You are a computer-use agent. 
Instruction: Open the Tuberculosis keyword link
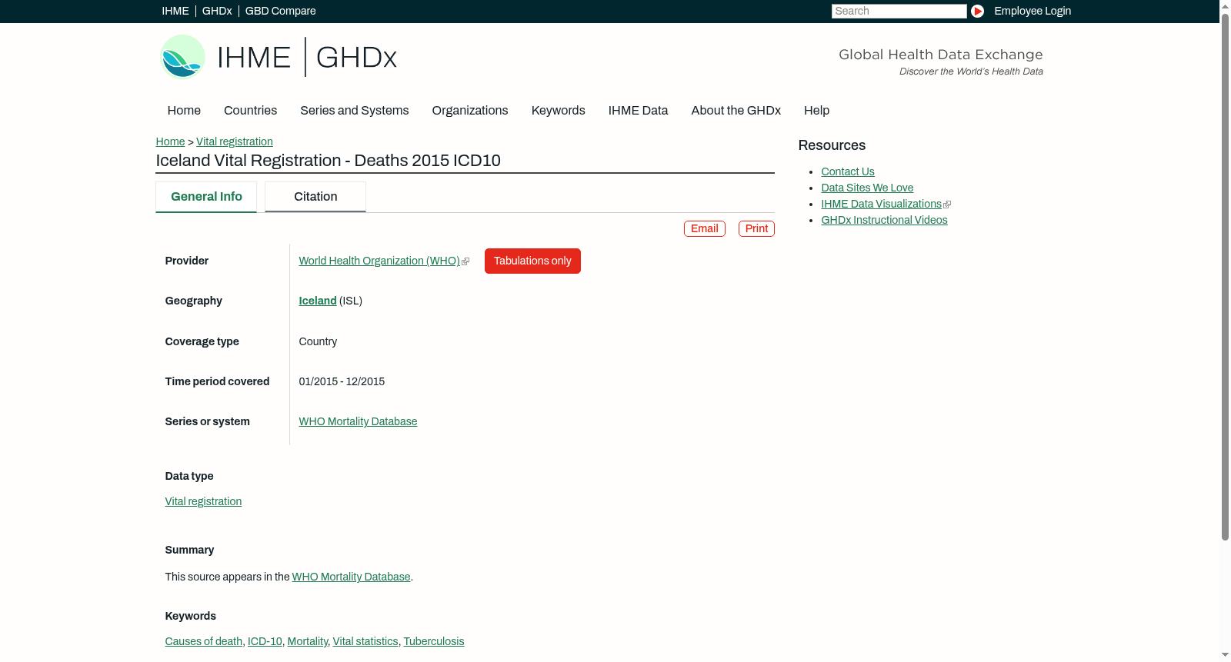click(x=434, y=641)
